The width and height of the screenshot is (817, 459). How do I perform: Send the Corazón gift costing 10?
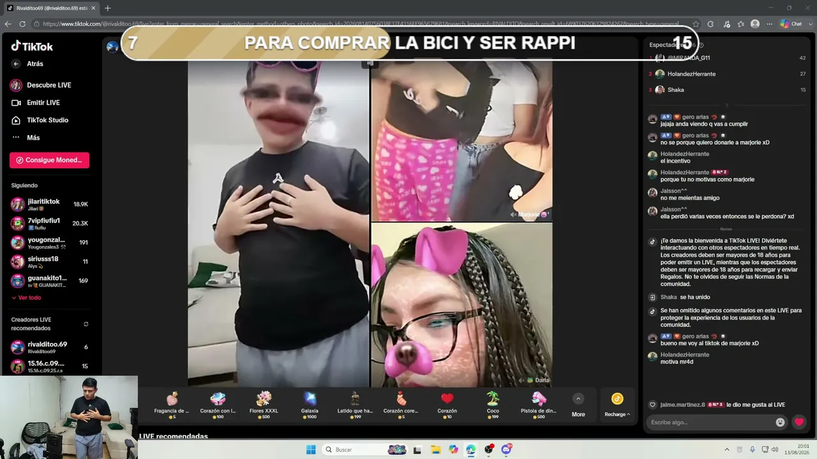[x=447, y=405]
